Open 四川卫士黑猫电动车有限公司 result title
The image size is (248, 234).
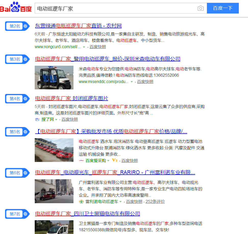(x=88, y=213)
